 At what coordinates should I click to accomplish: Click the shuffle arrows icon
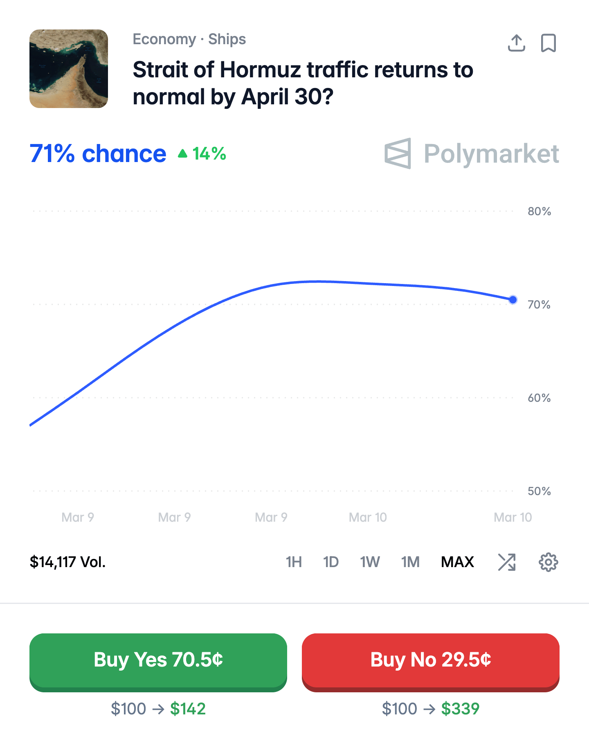(507, 562)
